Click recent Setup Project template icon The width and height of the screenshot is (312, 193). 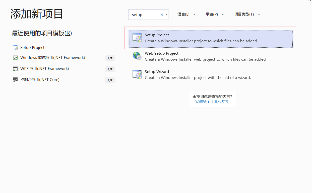15,48
